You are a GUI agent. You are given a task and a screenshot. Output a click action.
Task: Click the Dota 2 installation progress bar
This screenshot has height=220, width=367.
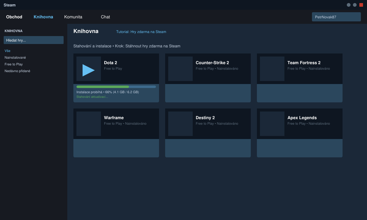tap(116, 87)
